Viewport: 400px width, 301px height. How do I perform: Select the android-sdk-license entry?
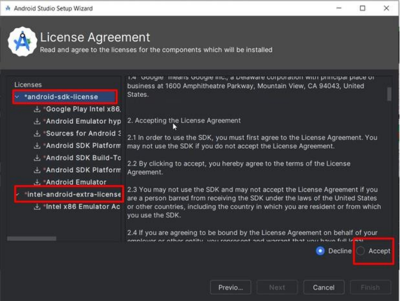coord(62,97)
